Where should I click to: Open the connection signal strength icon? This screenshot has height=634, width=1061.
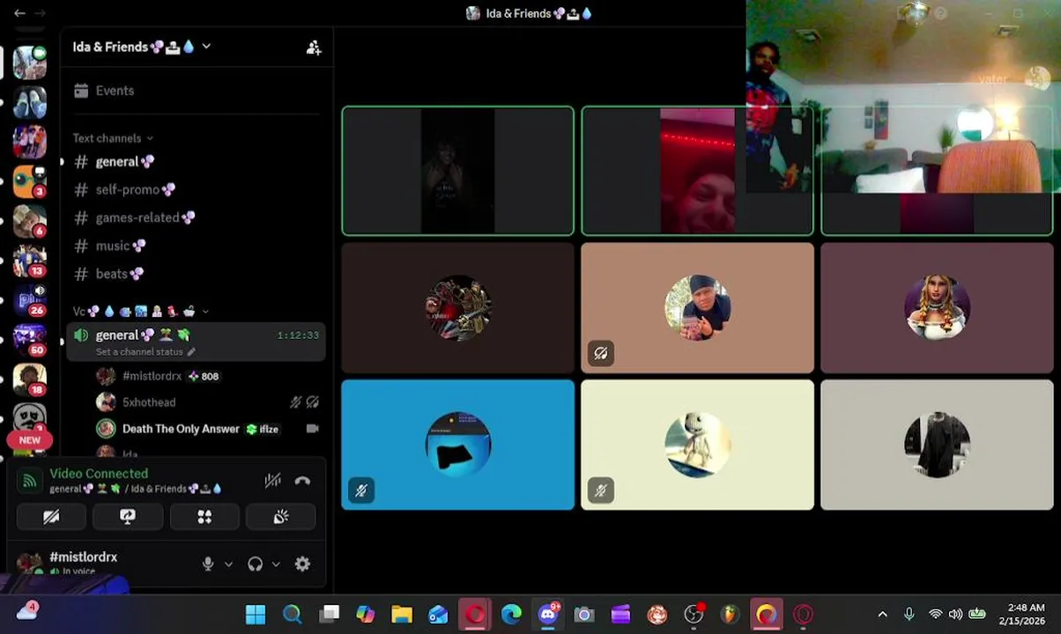[x=29, y=481]
